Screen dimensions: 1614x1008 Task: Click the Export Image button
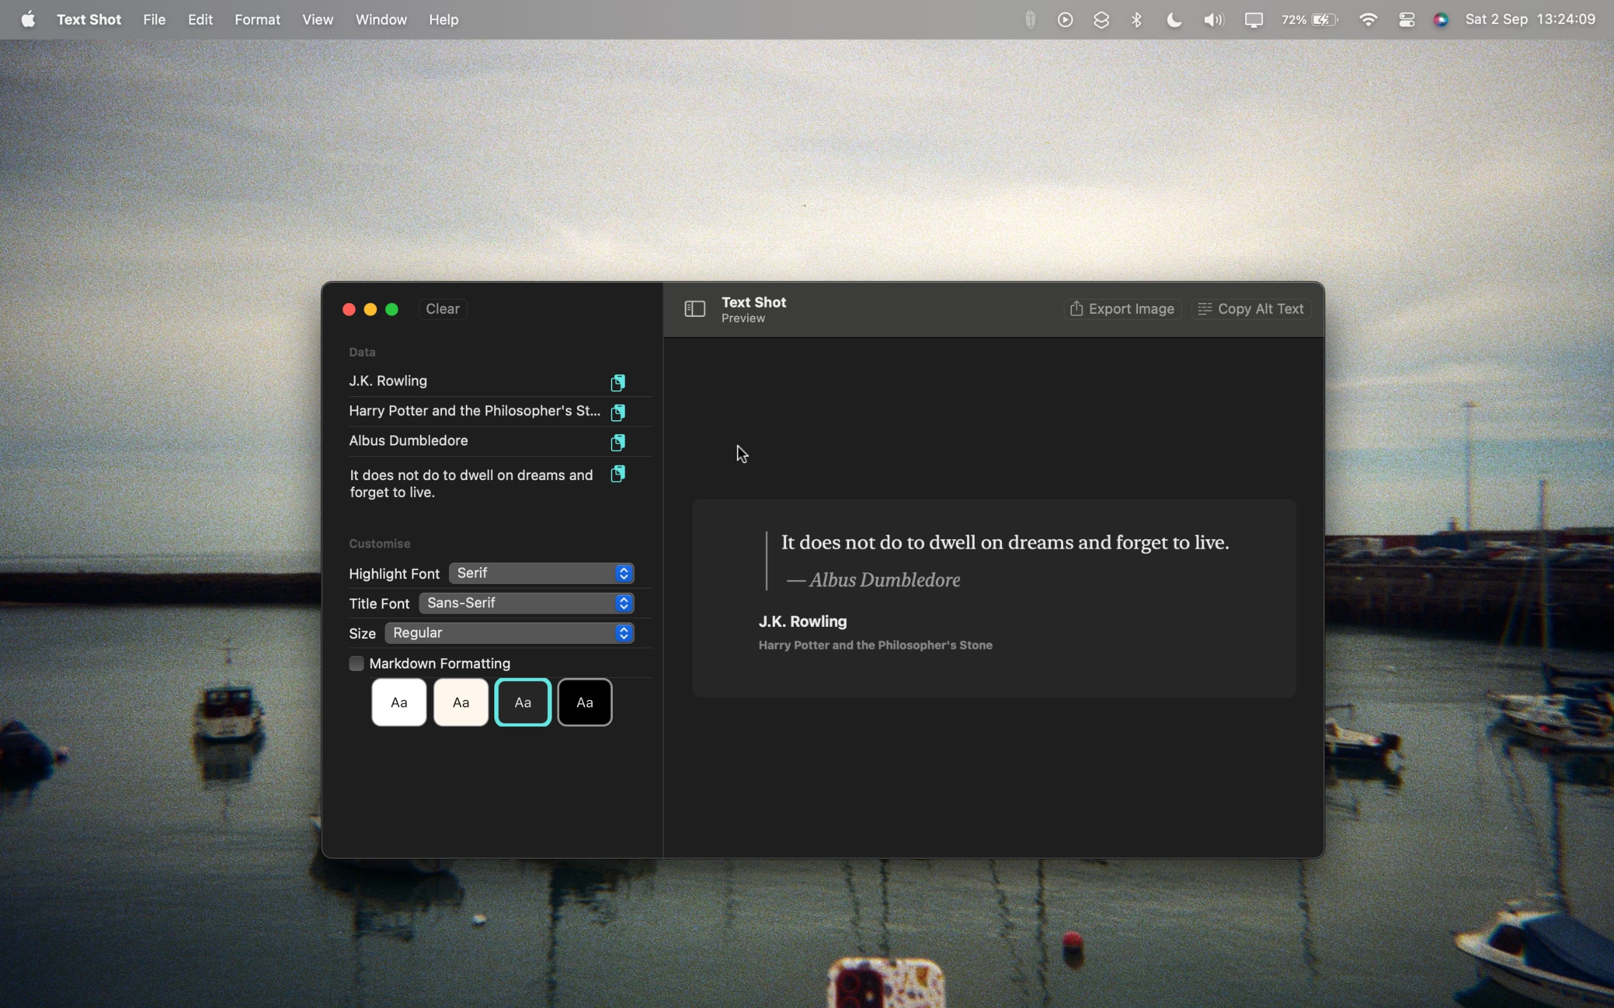coord(1122,309)
